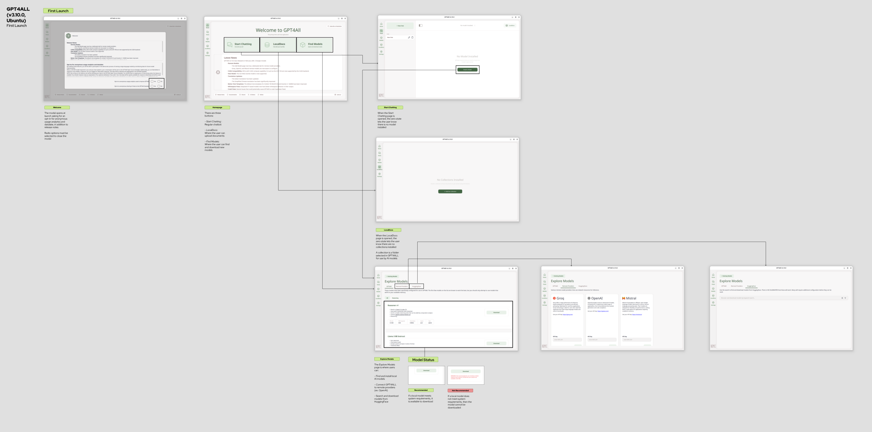Open Chats icon in the Homepage window sidebar

207,33
